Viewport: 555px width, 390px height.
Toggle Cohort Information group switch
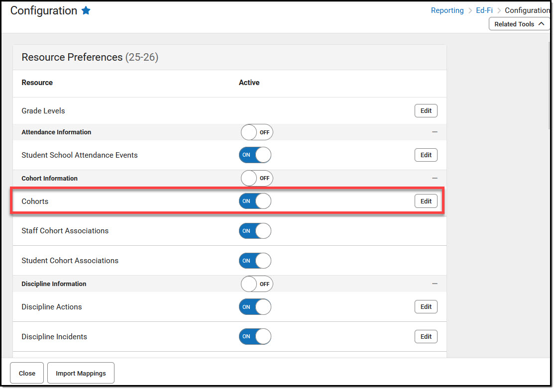tap(256, 178)
